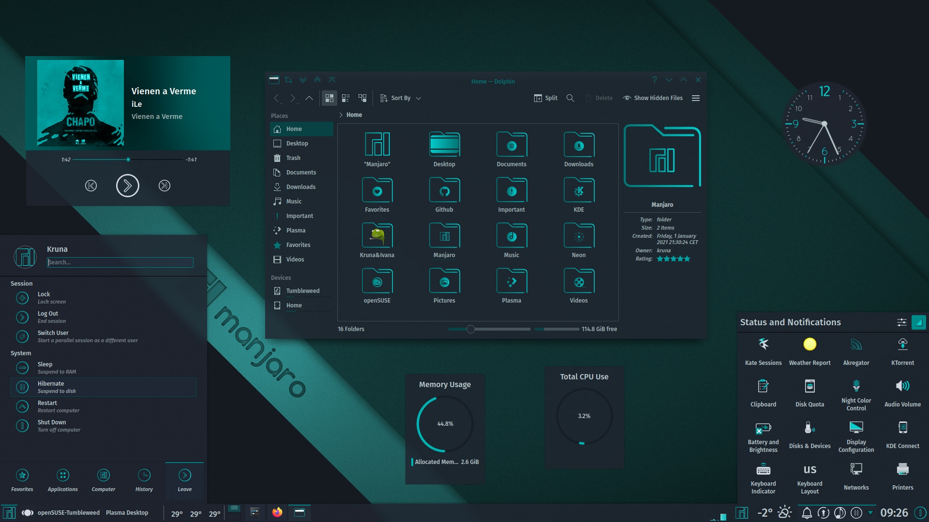Skip to next track in media player
Screen dimensions: 929x522
click(x=165, y=186)
